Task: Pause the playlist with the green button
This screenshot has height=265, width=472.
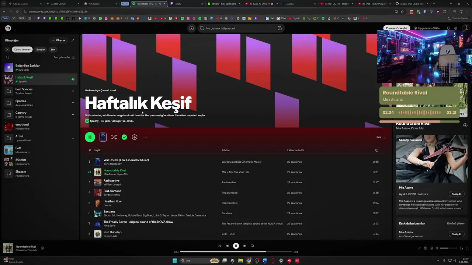Action: pos(90,137)
